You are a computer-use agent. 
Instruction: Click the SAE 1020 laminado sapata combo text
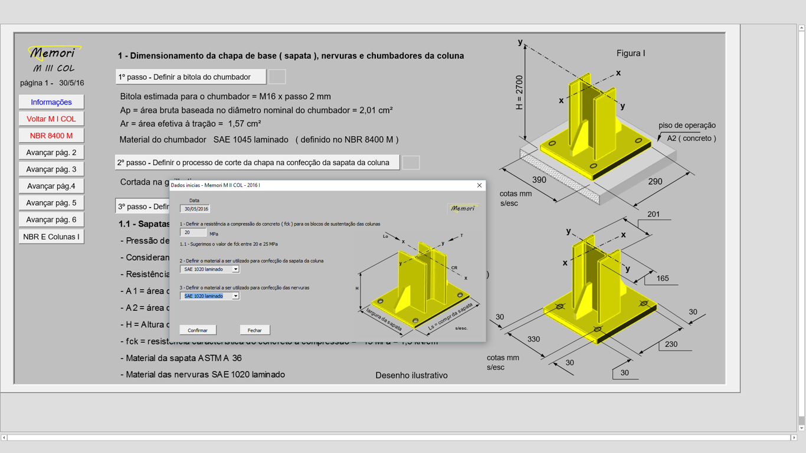[204, 269]
